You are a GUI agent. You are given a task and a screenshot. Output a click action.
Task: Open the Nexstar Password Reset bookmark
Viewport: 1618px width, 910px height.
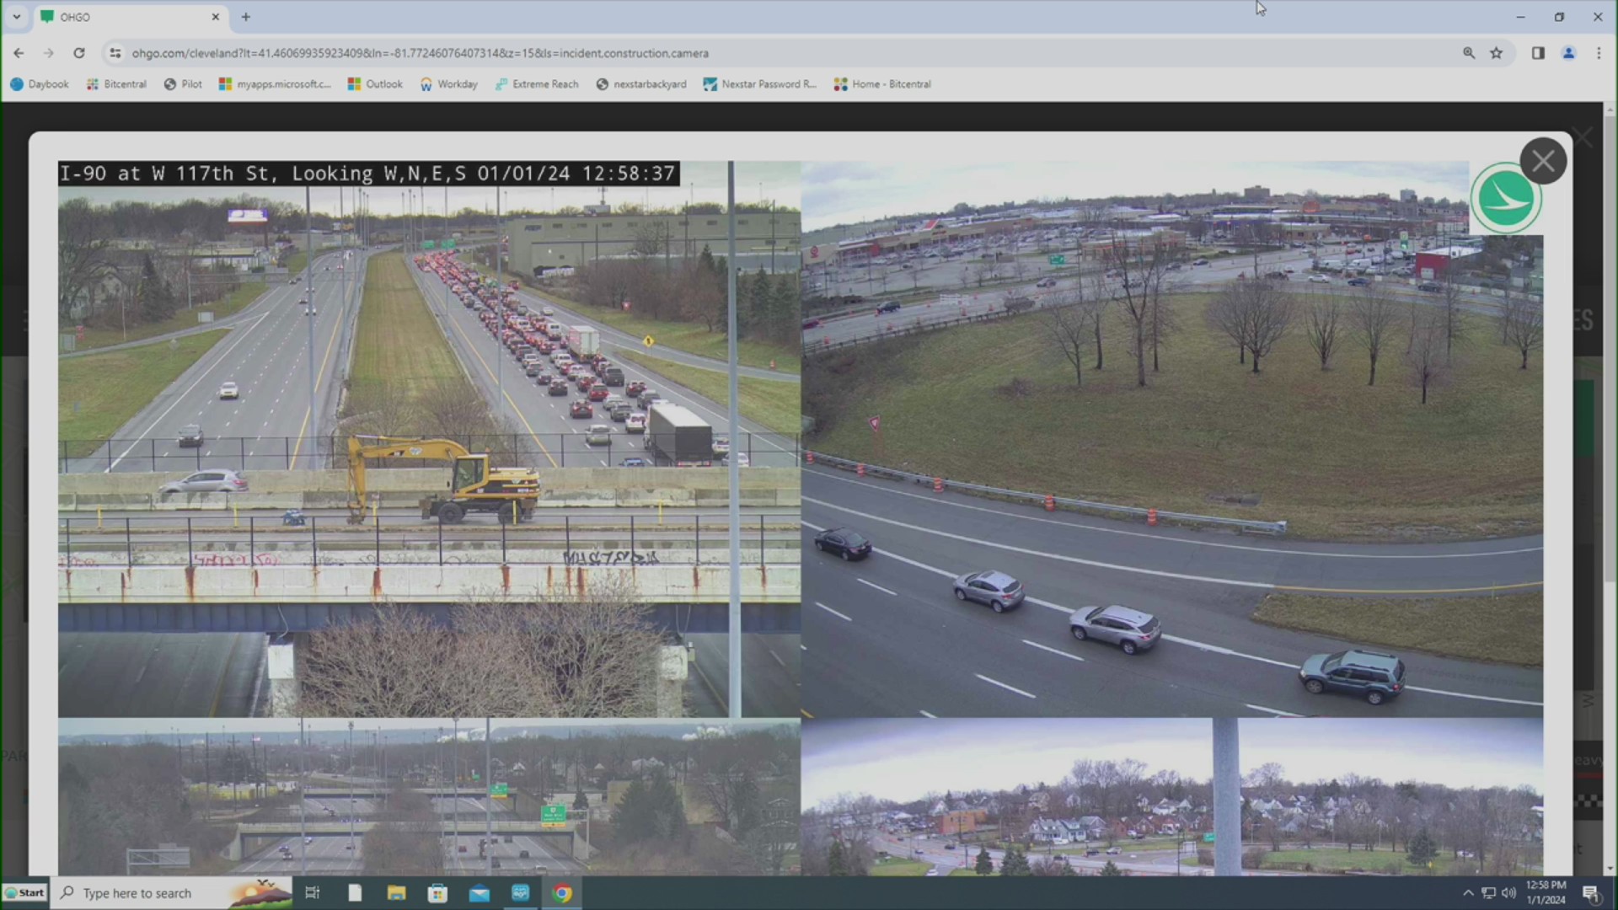pos(760,84)
